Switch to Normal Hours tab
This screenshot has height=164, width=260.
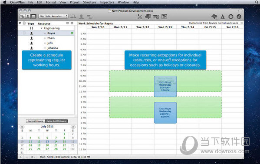coord(35,121)
